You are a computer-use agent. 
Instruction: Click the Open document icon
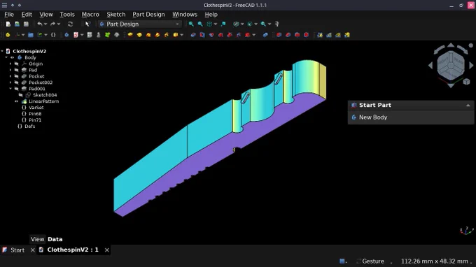tap(17, 24)
